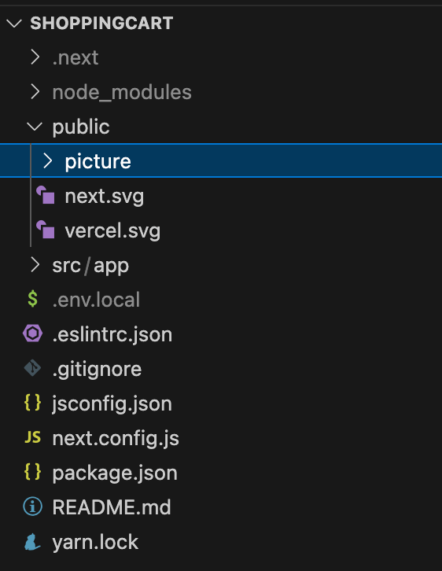Click the purple icon beside vercel.svg
442x571 pixels.
[x=46, y=230]
